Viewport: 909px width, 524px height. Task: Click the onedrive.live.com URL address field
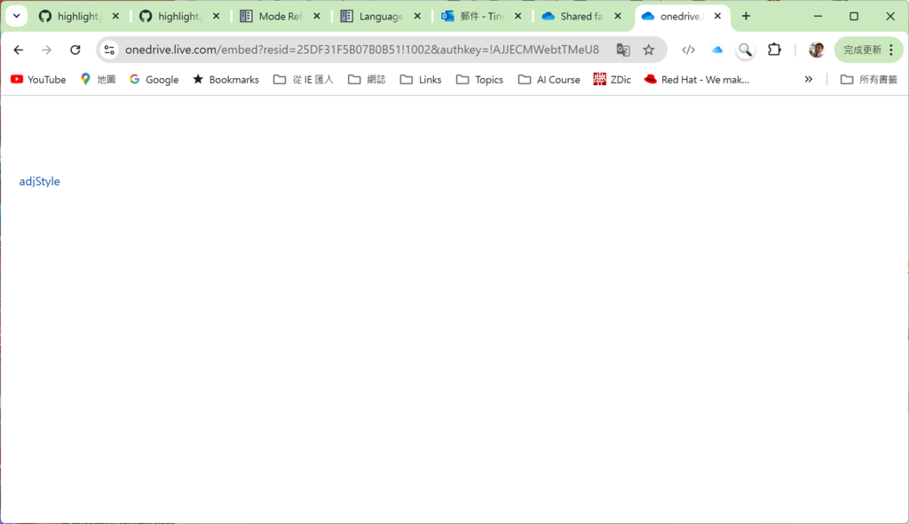click(362, 50)
